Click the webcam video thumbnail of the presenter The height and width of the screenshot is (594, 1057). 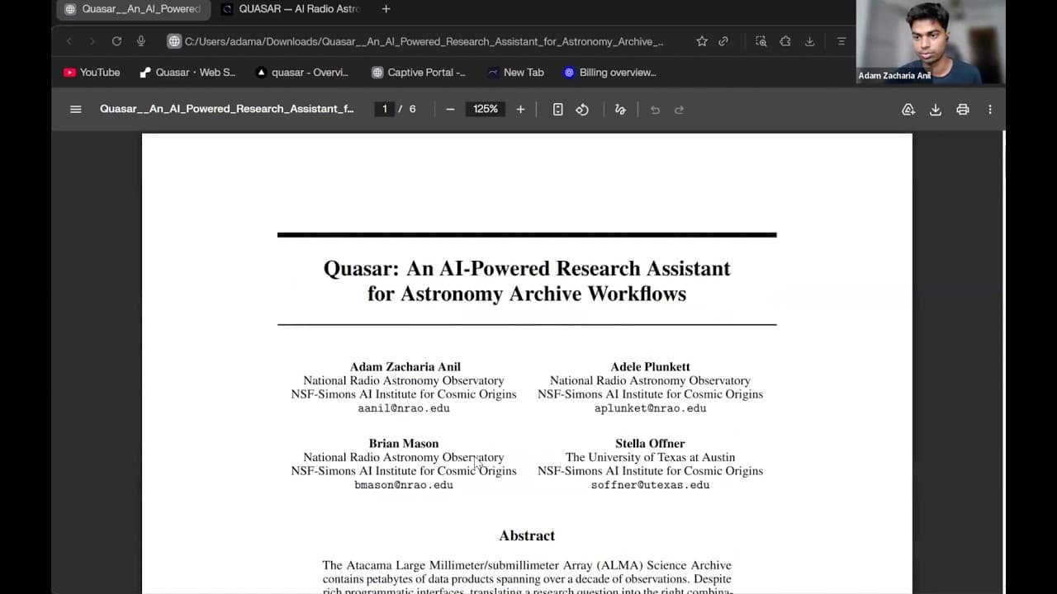931,42
